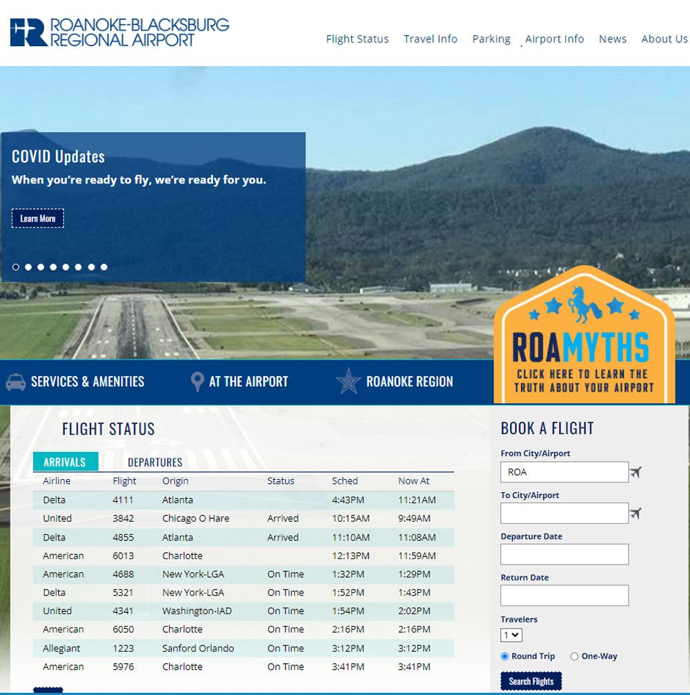
Task: Click flight number 6013 from Charlotte
Action: click(124, 556)
